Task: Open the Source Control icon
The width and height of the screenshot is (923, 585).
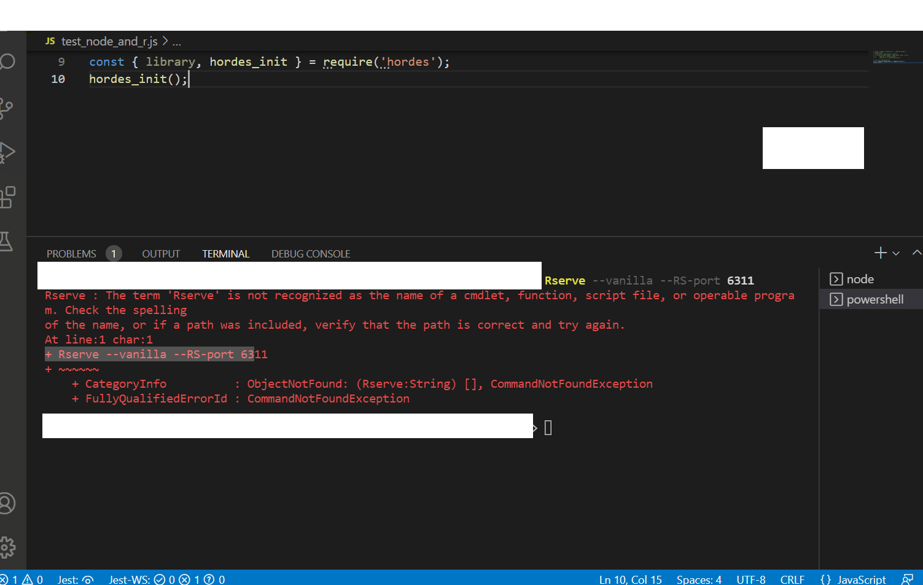Action: (x=9, y=106)
